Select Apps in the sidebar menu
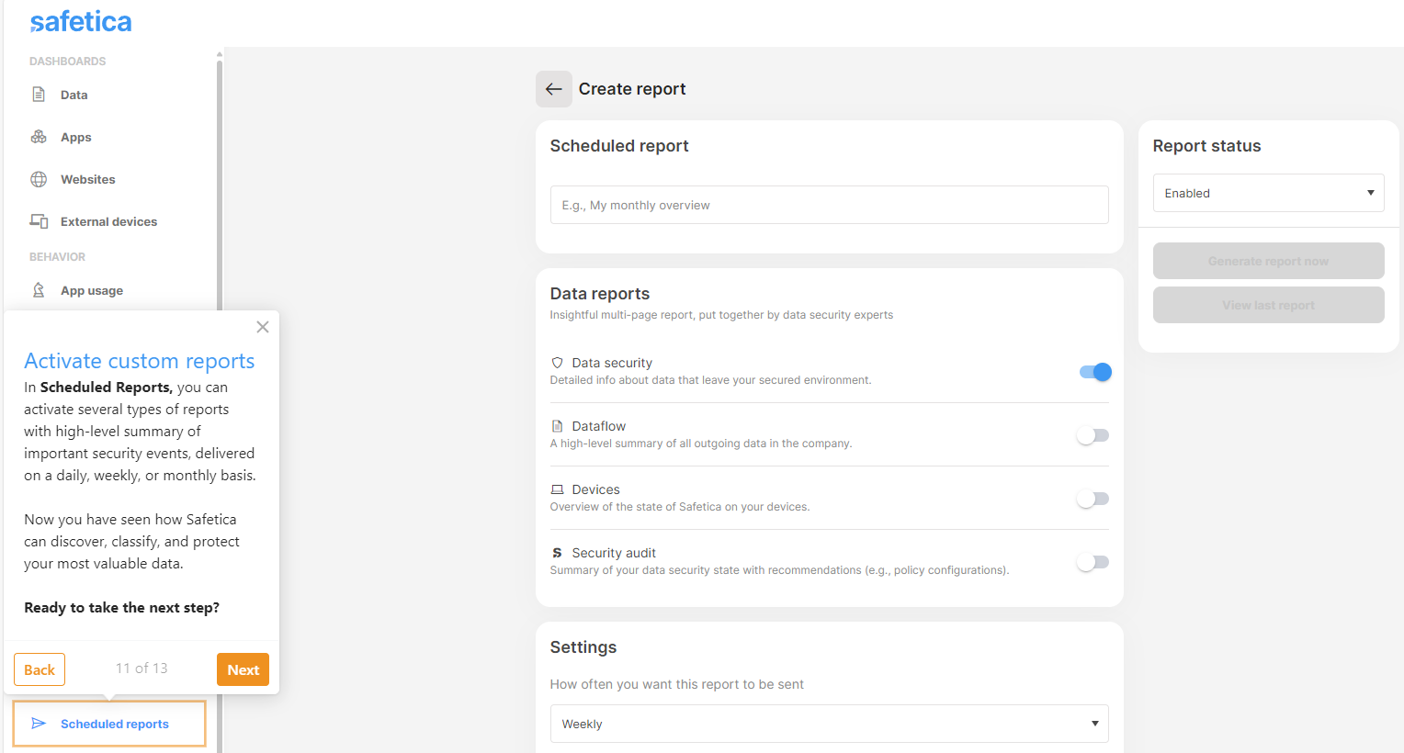 [x=76, y=137]
